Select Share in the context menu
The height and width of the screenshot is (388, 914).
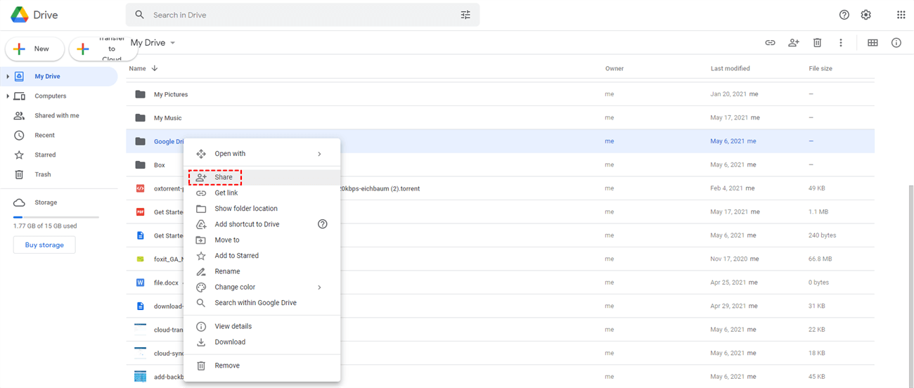[223, 177]
